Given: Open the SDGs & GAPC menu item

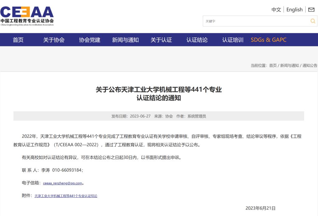Looking at the screenshot, I should 268,40.
